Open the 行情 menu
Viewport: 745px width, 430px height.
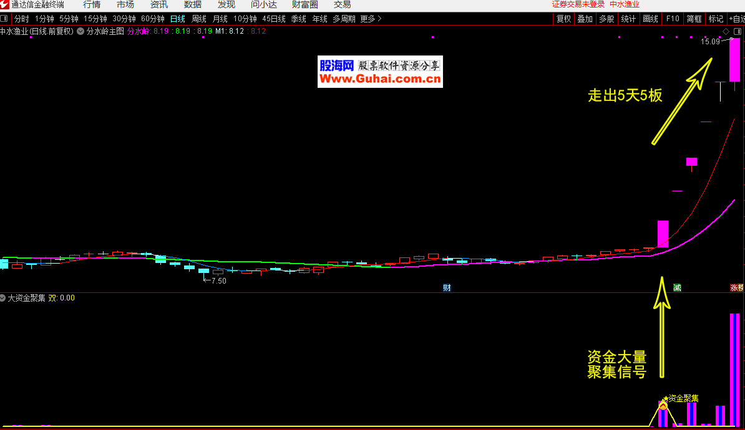[x=92, y=4]
